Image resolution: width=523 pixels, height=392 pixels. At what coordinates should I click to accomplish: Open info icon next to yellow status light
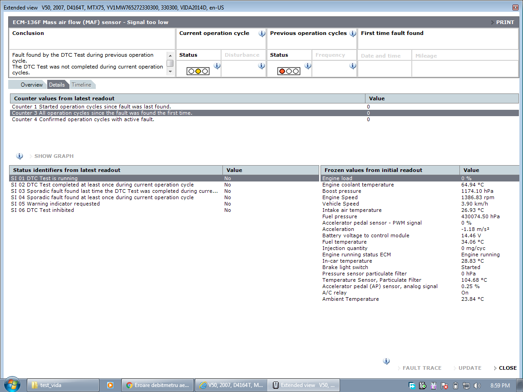(x=217, y=66)
